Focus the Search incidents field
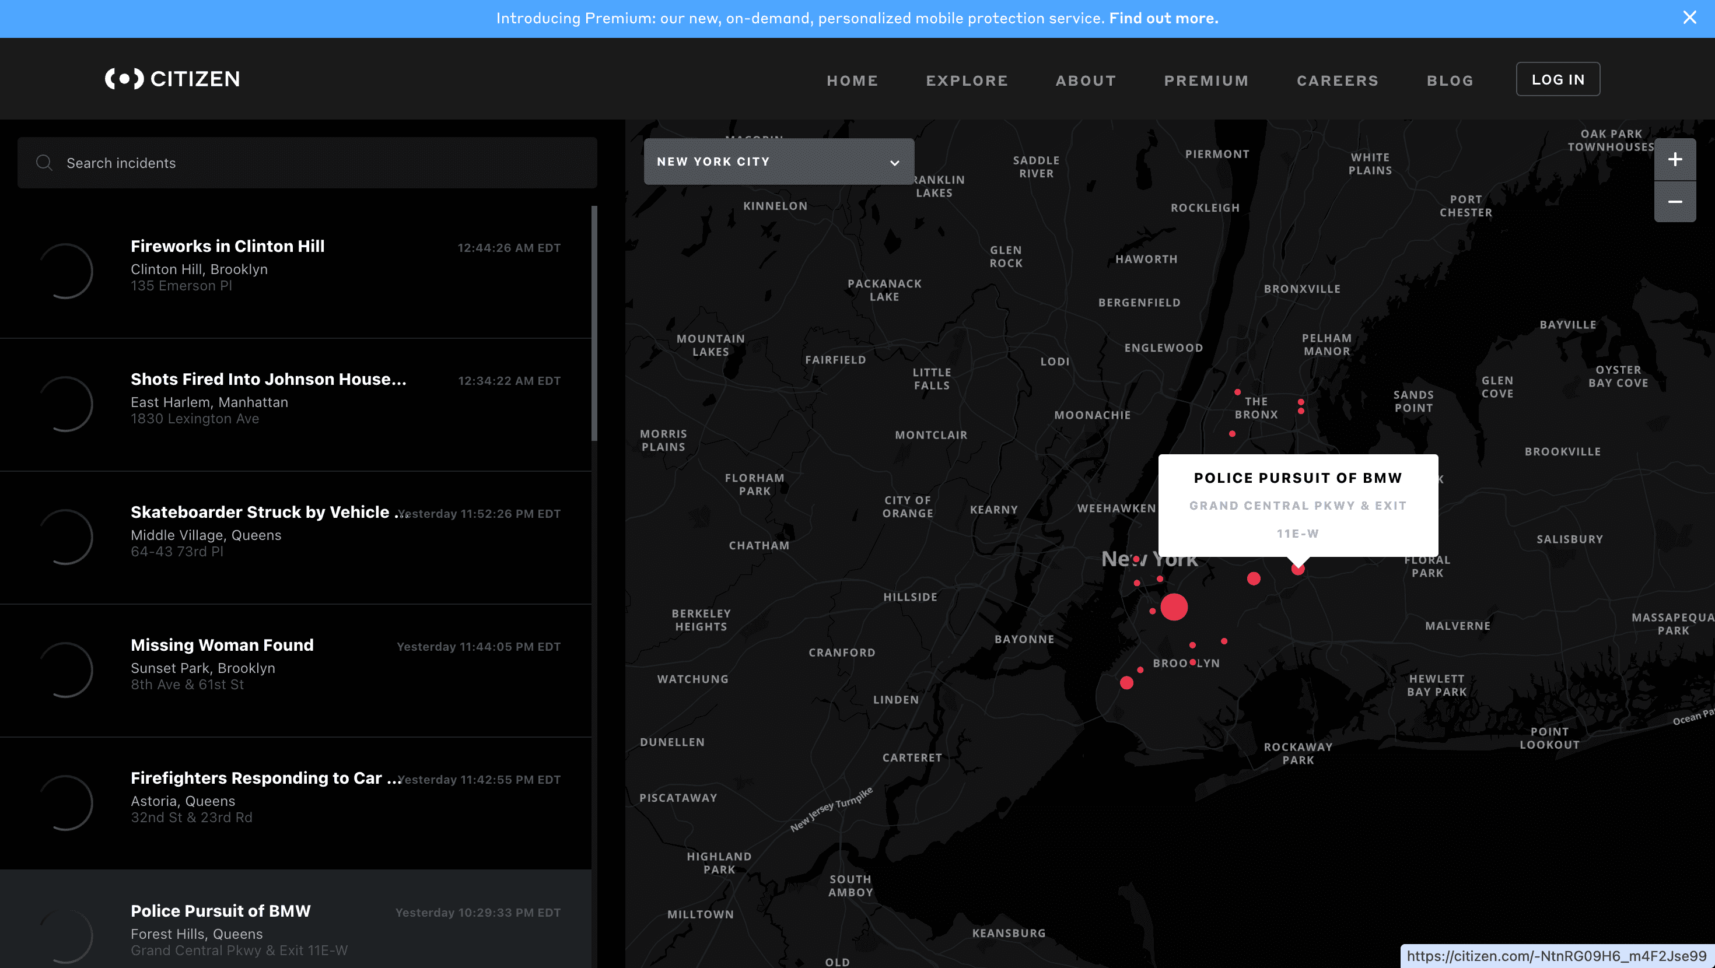This screenshot has width=1715, height=968. click(x=307, y=163)
